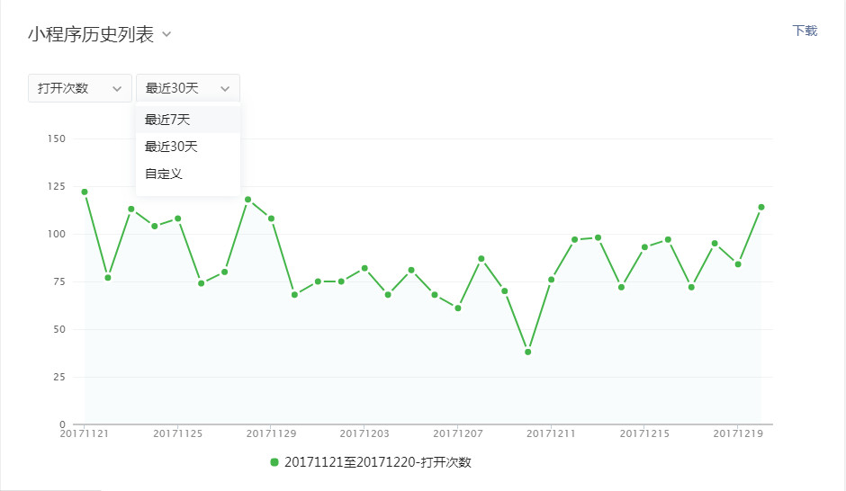This screenshot has height=491, width=846.
Task: Click the data point at 20171203
Action: [364, 268]
